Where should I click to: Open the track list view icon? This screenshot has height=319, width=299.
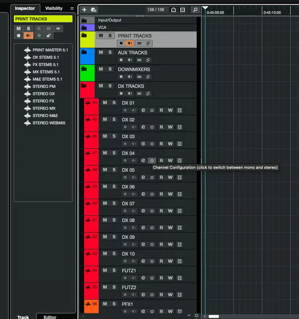tap(182, 9)
